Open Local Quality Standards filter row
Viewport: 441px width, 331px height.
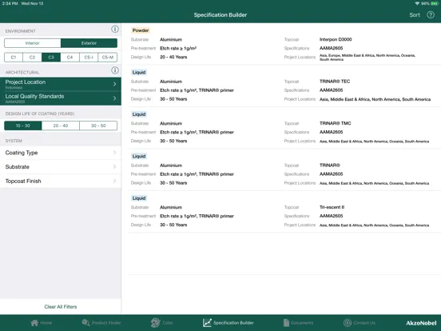61,98
